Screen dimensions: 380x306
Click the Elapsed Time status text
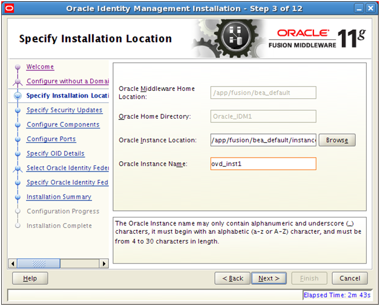(x=337, y=295)
